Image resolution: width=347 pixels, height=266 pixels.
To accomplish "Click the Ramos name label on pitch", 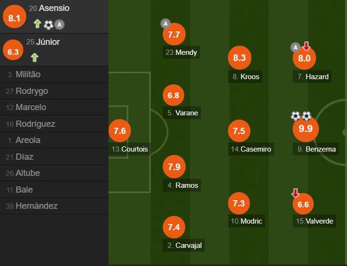I will pos(183,186).
